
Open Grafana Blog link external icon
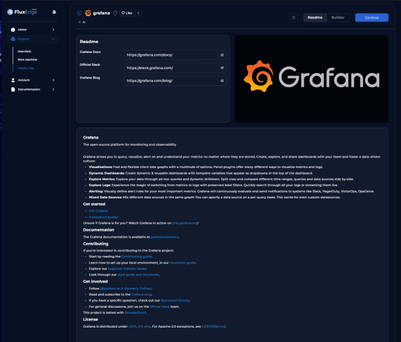coord(222,81)
